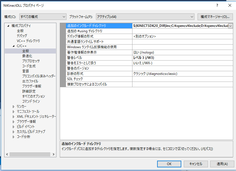The height and width of the screenshot is (171, 236).
Task: Expand the ビルド イベント tree node
Action: coord(13,127)
